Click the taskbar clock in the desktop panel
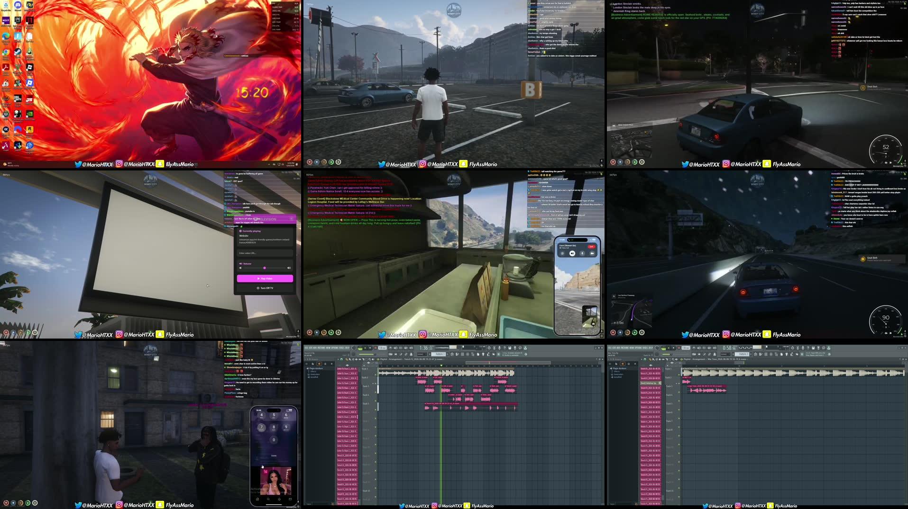 tap(290, 164)
